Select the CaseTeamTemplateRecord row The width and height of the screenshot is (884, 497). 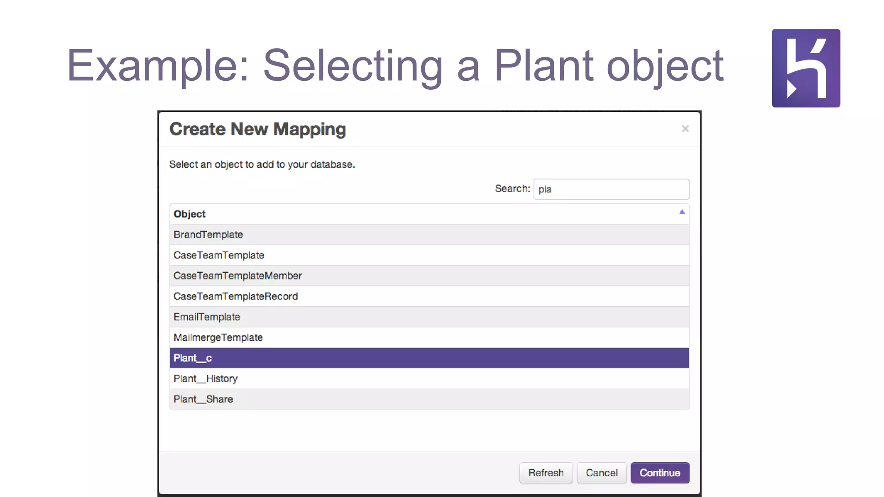point(429,296)
